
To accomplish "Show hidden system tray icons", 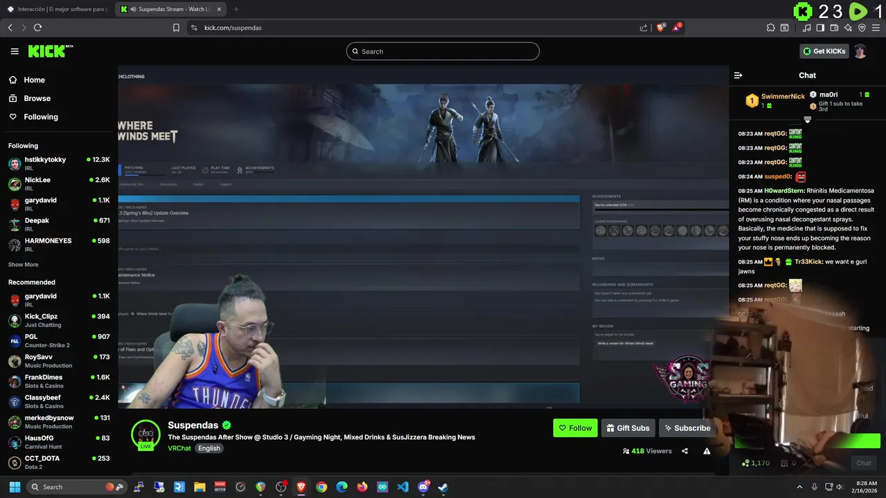I will [799, 487].
